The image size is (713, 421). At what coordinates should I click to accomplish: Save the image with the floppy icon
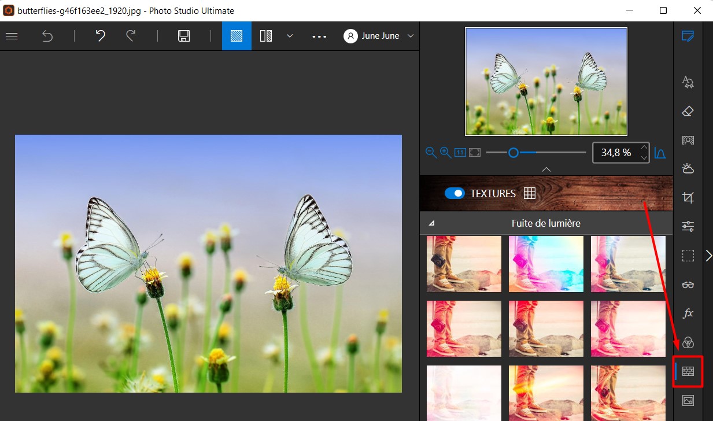tap(184, 36)
